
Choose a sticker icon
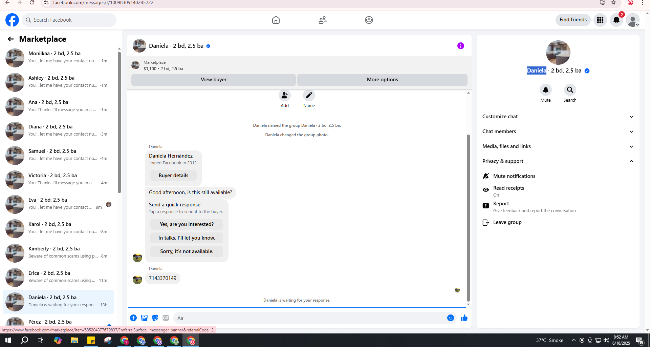click(x=155, y=318)
